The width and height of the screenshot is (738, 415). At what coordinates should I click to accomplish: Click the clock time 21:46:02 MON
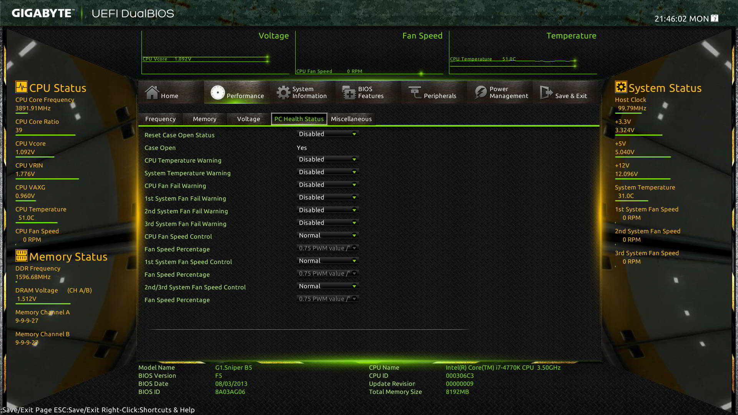coord(681,18)
